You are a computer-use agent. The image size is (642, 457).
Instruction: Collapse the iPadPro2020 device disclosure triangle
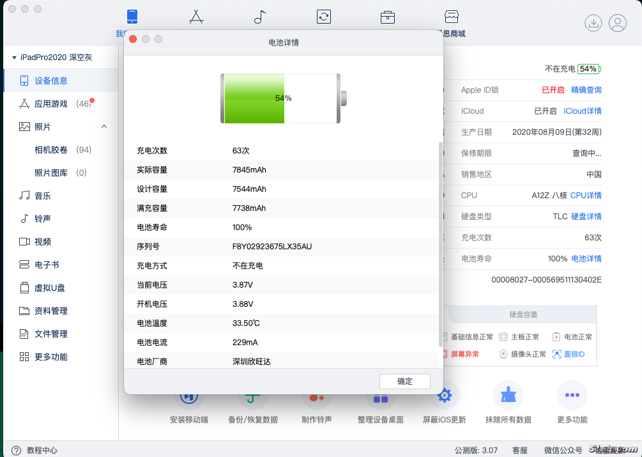pos(14,58)
